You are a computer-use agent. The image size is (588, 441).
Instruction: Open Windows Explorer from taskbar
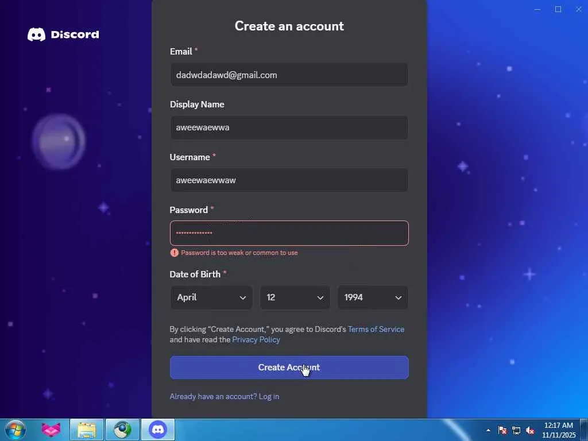coord(87,430)
